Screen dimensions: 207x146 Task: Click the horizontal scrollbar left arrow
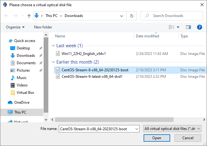click(52, 119)
